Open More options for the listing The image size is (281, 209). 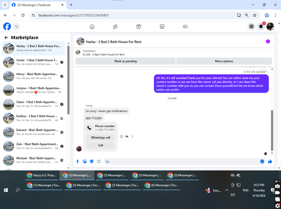pyautogui.click(x=224, y=61)
